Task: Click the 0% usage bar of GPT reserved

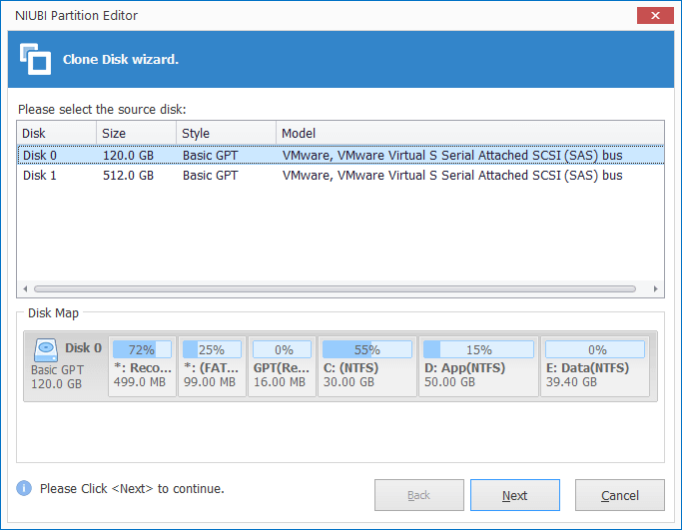Action: [x=282, y=349]
